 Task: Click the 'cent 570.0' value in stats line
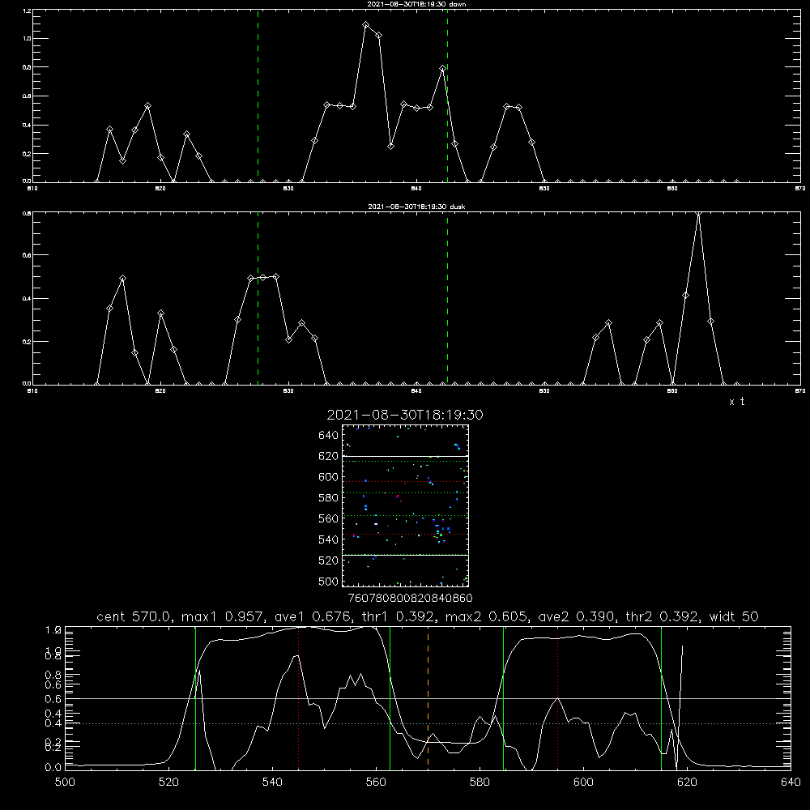pos(134,616)
